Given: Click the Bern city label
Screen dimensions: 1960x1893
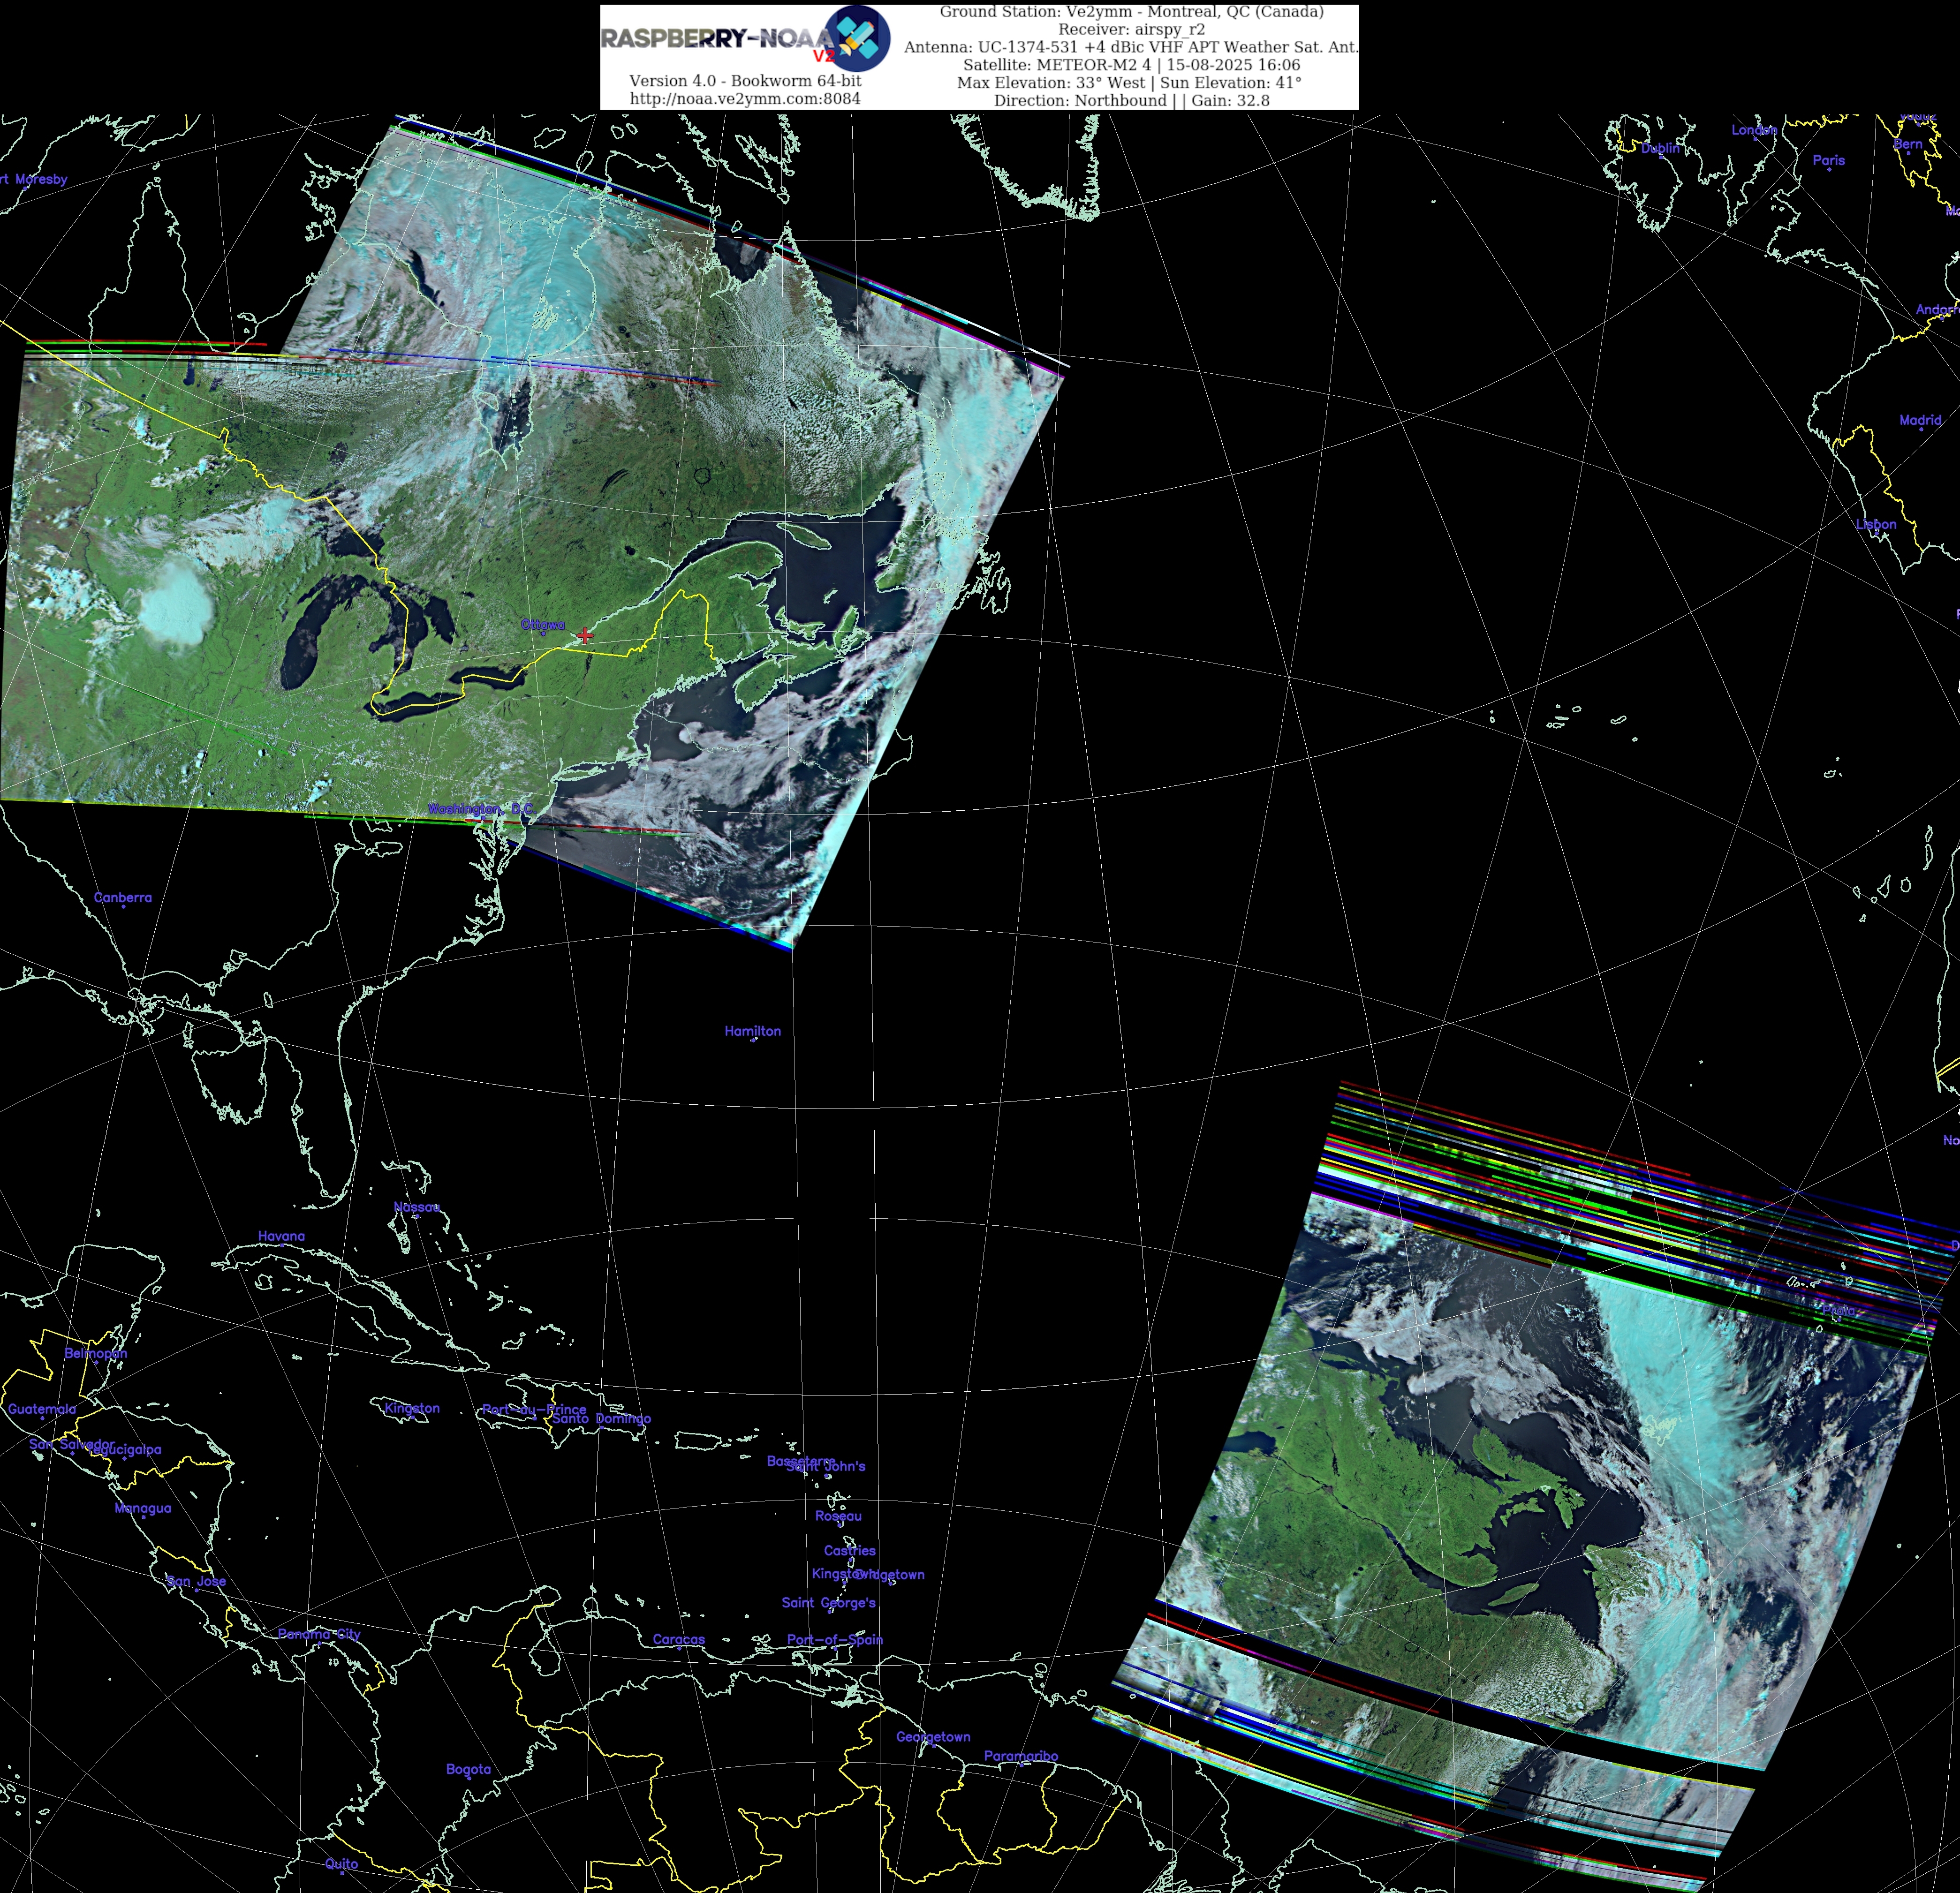Looking at the screenshot, I should 1908,144.
